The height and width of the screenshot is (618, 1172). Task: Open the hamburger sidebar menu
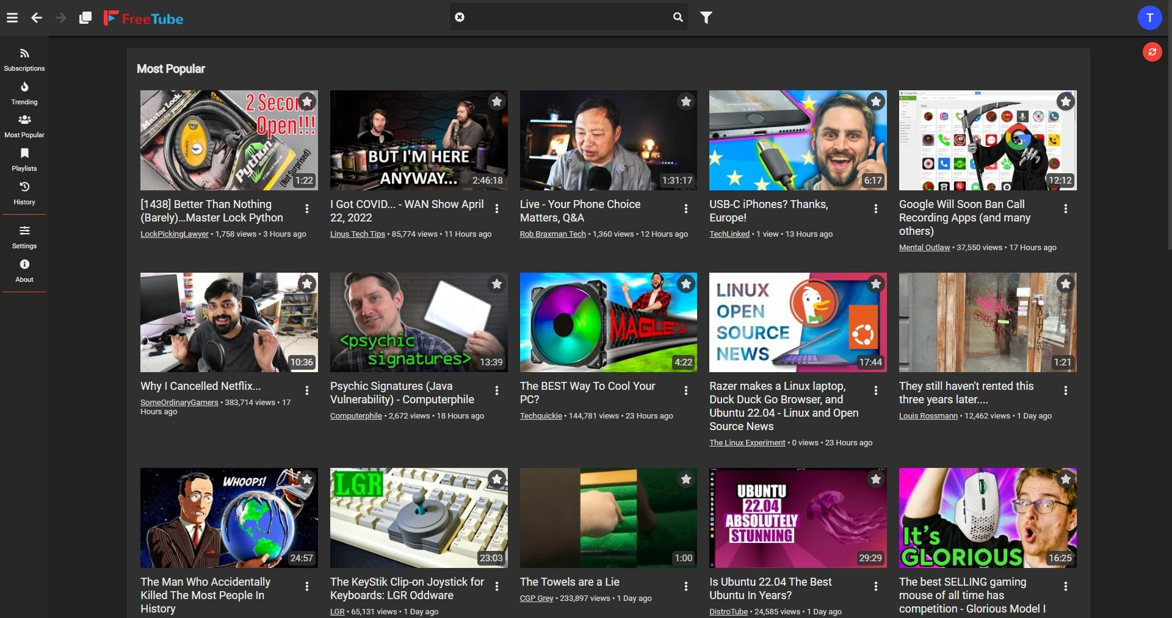tap(12, 18)
